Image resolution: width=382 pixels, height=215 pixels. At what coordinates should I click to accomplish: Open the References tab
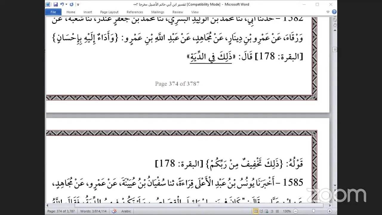(x=135, y=12)
